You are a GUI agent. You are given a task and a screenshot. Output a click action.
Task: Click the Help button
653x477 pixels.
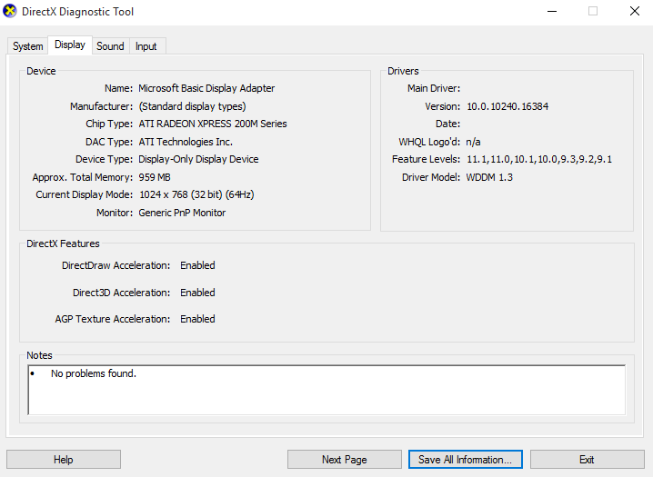pos(64,460)
